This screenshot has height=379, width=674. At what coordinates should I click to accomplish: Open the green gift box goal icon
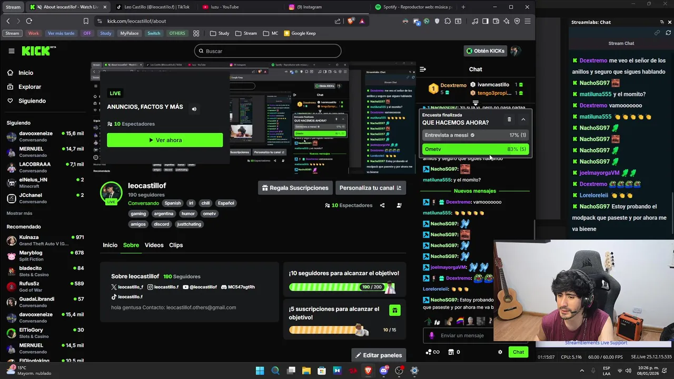tap(395, 311)
